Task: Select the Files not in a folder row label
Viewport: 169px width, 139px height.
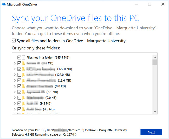Action: (x=40, y=57)
